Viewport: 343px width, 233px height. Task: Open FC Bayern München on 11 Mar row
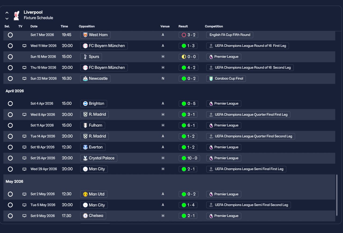pyautogui.click(x=104, y=46)
